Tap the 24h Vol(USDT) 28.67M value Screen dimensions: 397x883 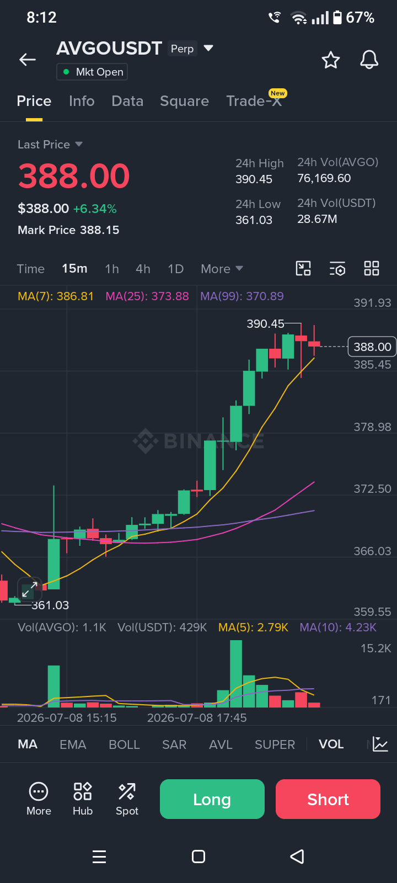[317, 219]
